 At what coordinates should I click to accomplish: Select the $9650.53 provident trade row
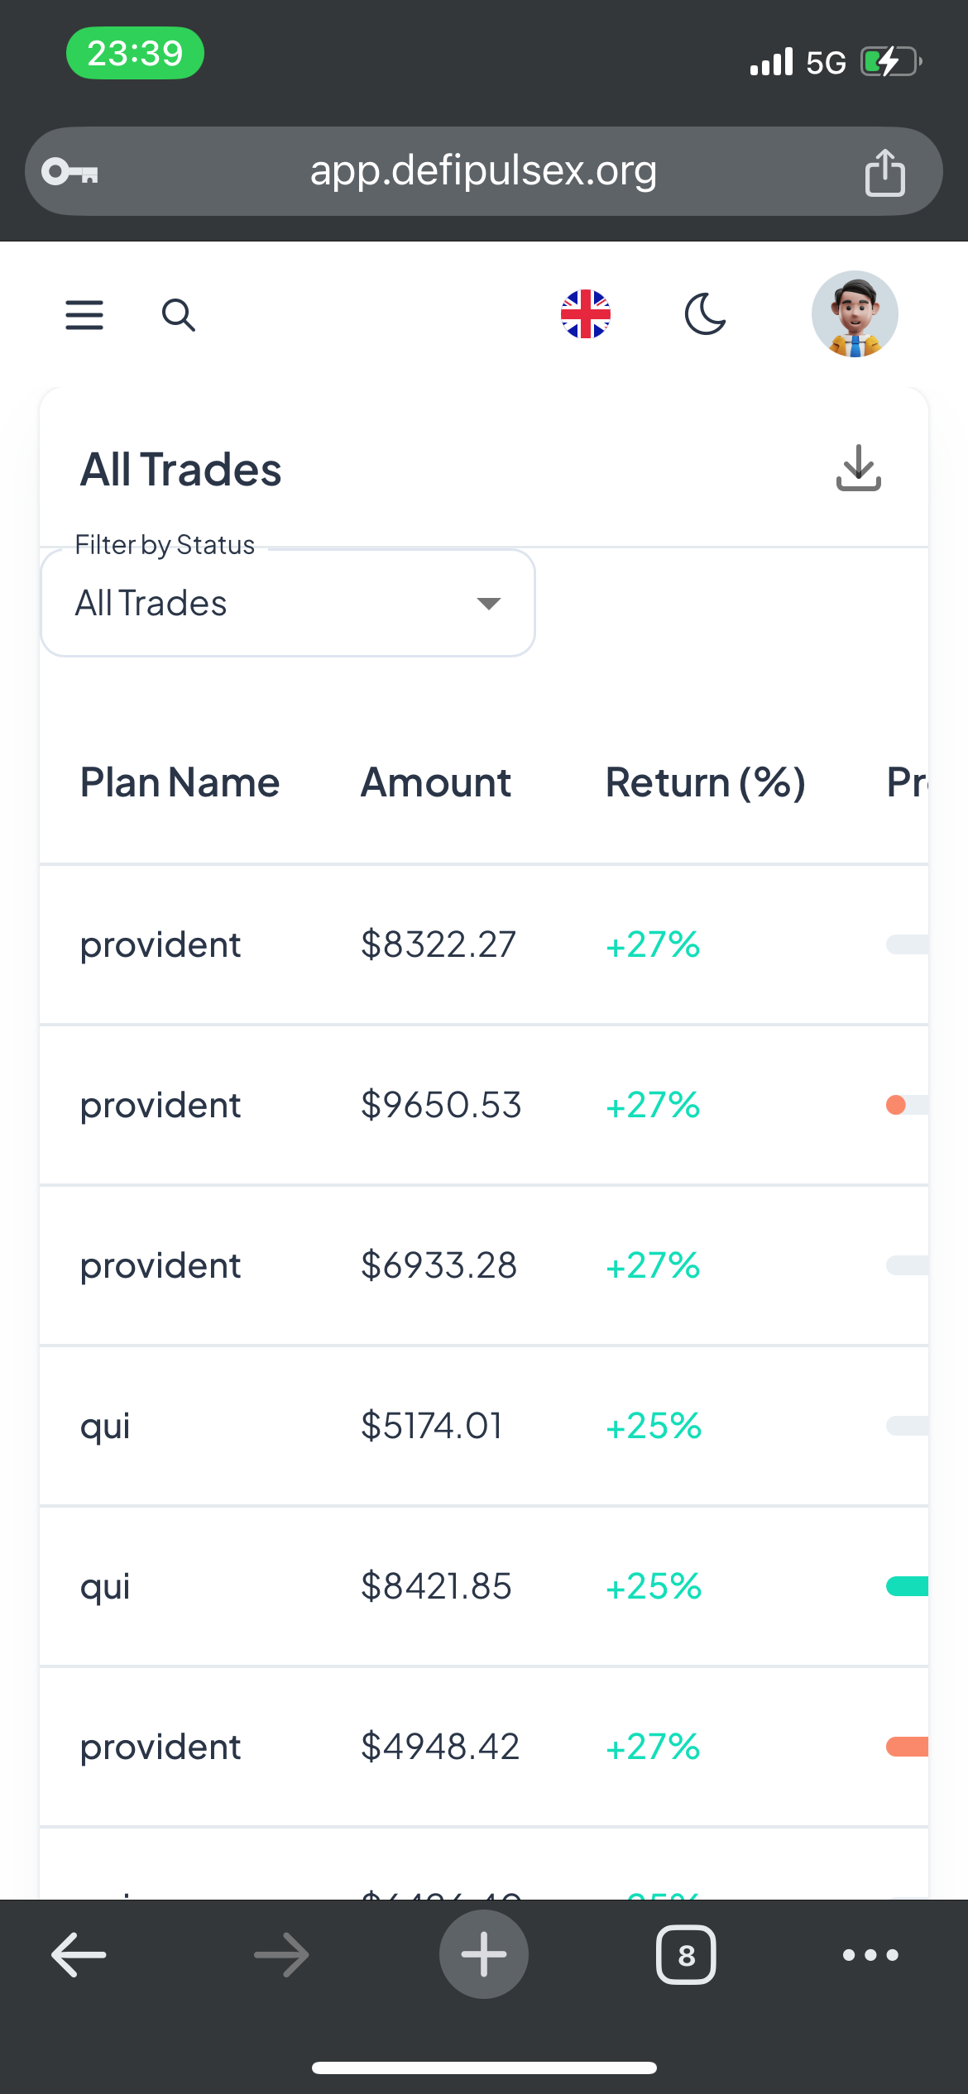point(440,1105)
